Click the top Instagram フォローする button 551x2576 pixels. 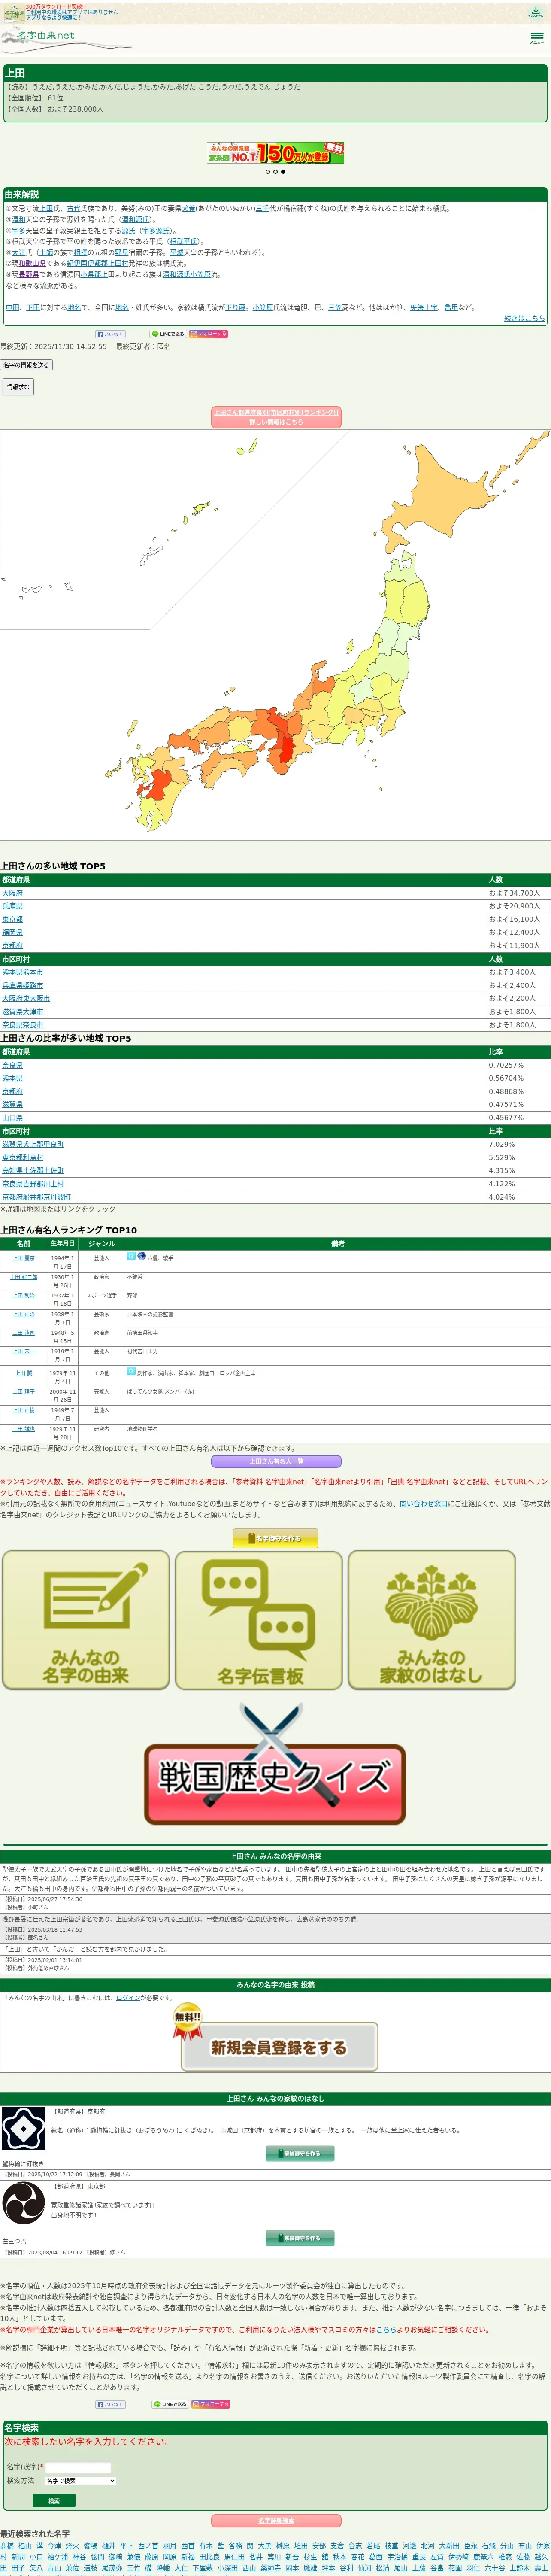pyautogui.click(x=209, y=334)
